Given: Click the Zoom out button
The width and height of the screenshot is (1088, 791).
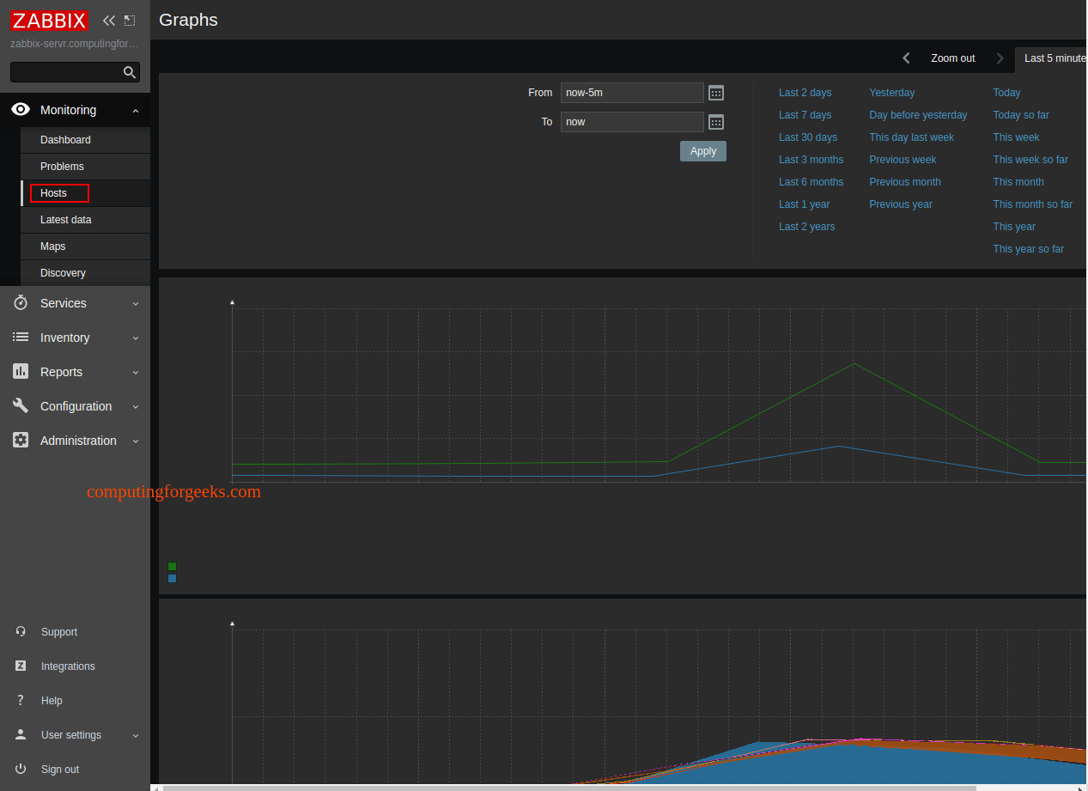Looking at the screenshot, I should tap(953, 58).
